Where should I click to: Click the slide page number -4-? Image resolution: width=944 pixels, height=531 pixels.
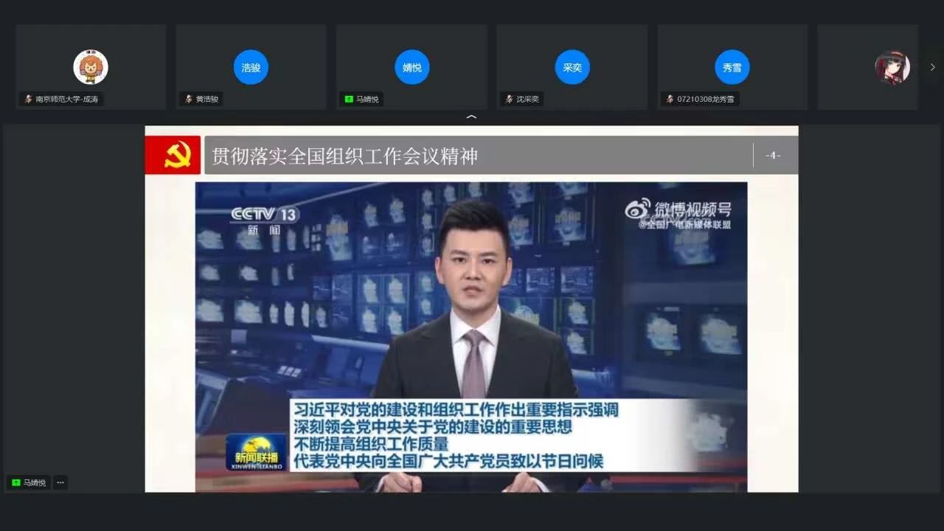point(772,156)
